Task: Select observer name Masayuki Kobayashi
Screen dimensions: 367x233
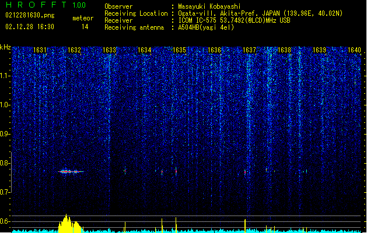Action: 209,6
